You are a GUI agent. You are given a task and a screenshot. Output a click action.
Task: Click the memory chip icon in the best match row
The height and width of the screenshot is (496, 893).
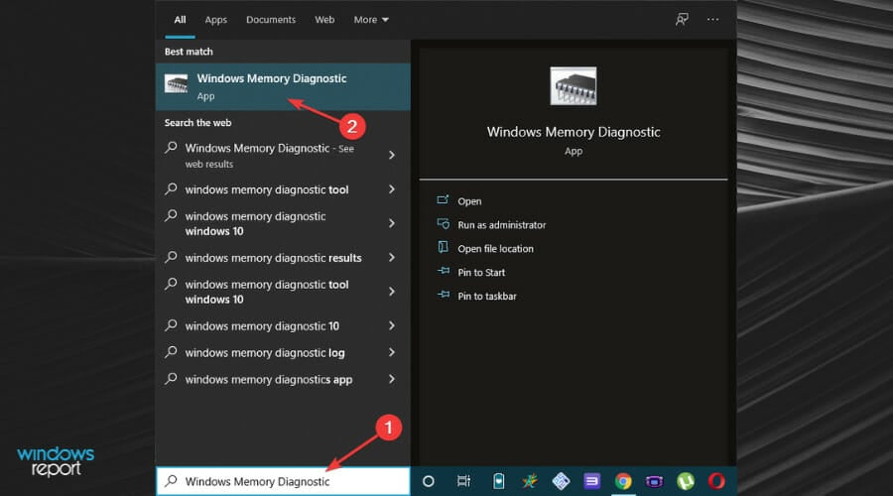176,83
